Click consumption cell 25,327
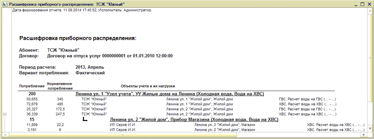The width and height of the screenshot is (374, 139). pyautogui.click(x=32, y=109)
